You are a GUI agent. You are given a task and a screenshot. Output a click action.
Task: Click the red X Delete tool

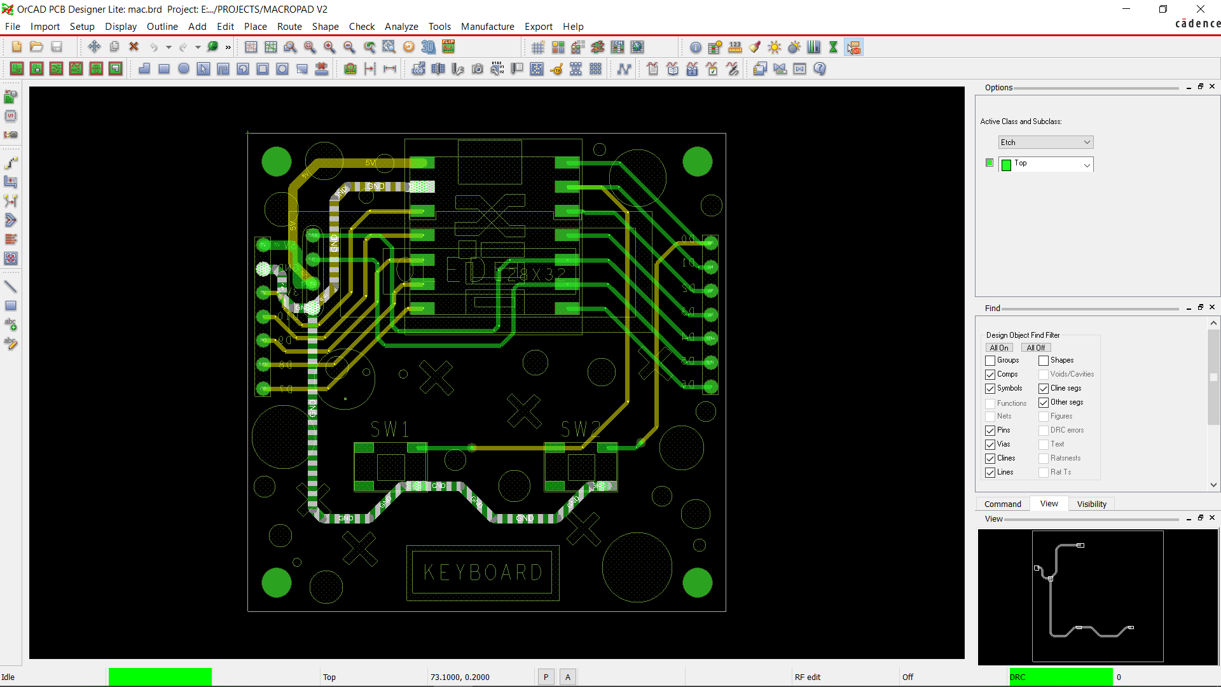[134, 46]
